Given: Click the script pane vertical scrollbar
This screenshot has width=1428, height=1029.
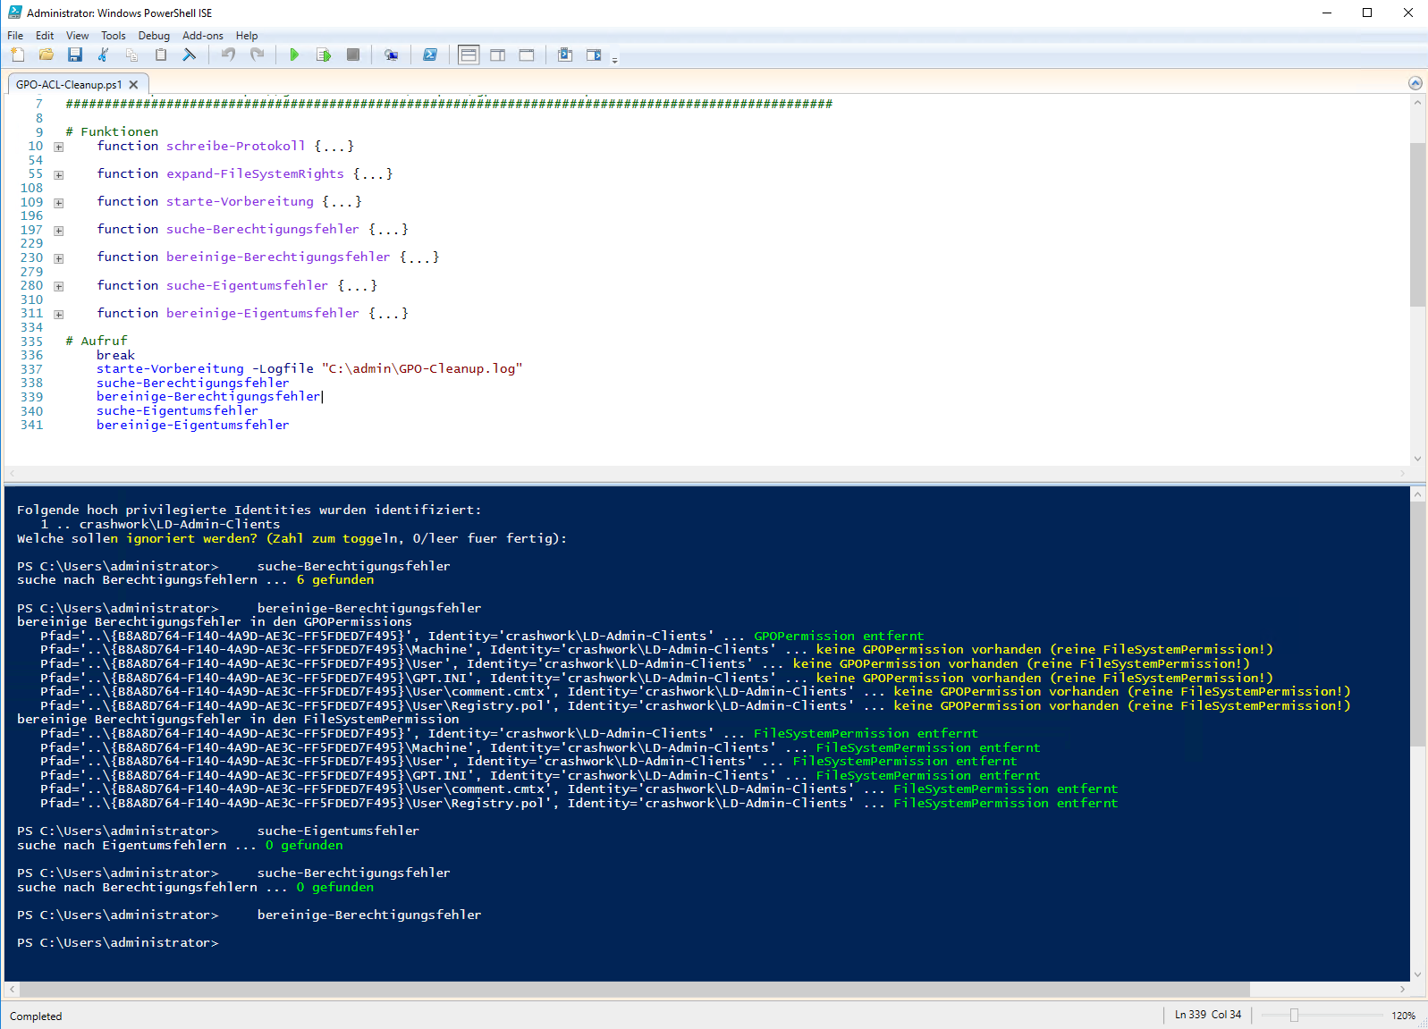Looking at the screenshot, I should [x=1417, y=224].
